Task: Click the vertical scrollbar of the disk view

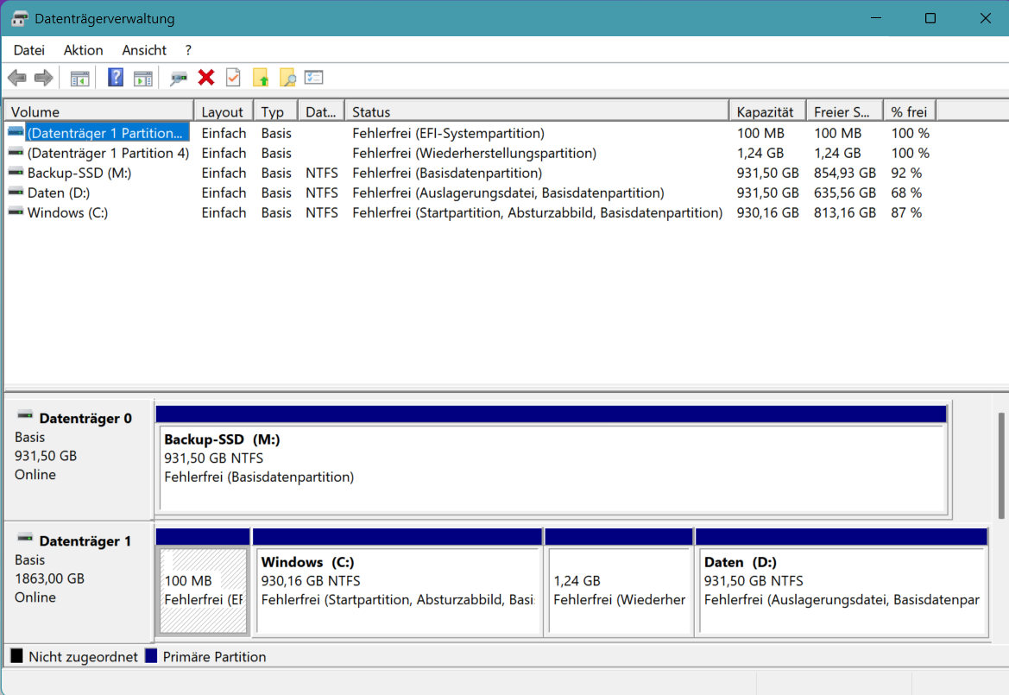Action: point(1001,466)
